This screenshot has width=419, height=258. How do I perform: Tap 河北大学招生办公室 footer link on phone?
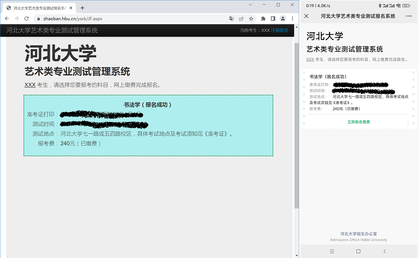359,234
